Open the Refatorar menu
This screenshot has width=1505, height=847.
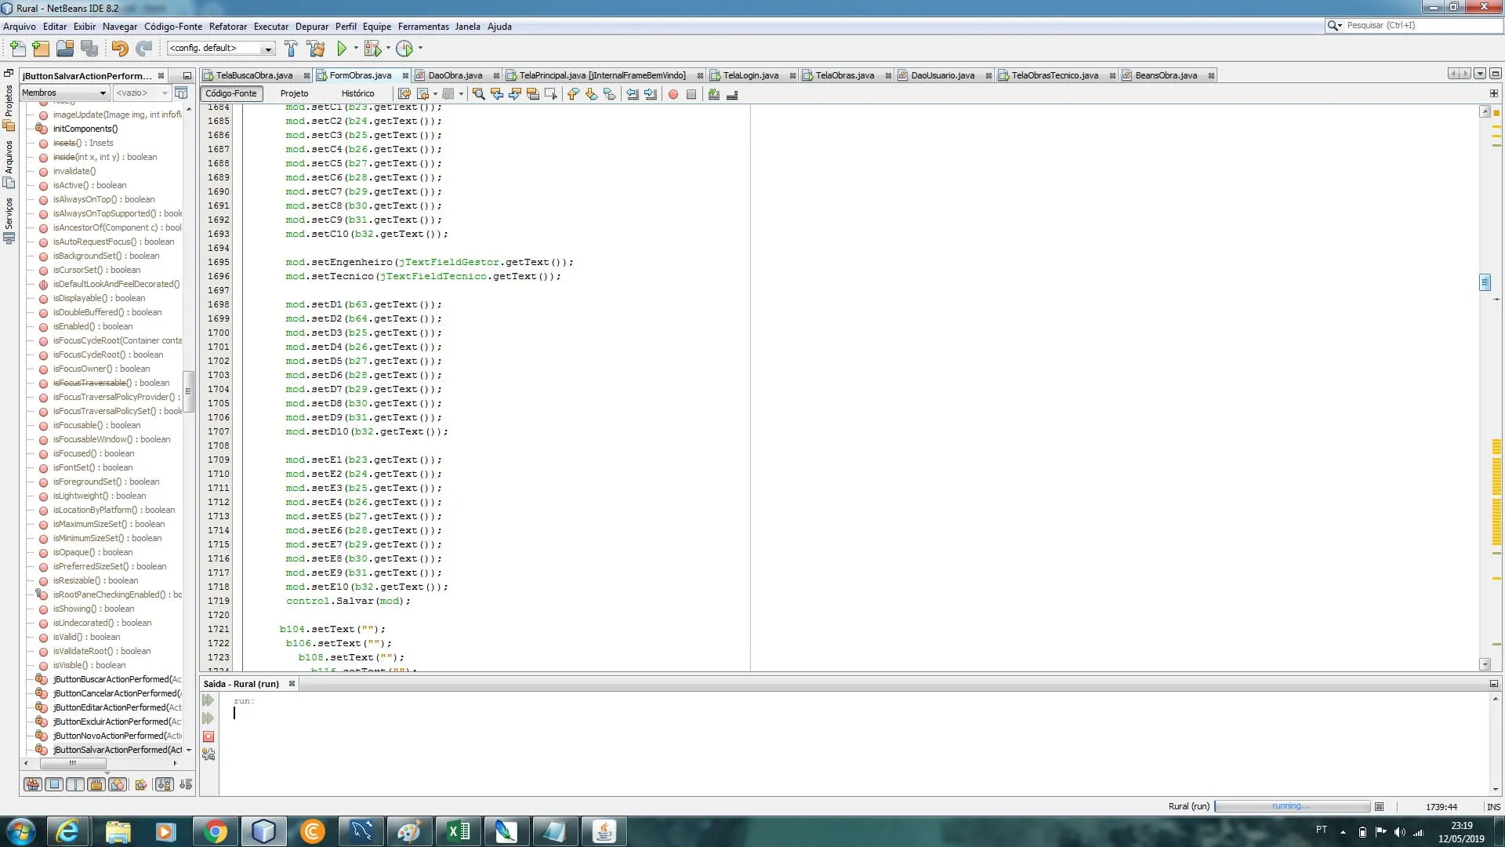point(227,27)
